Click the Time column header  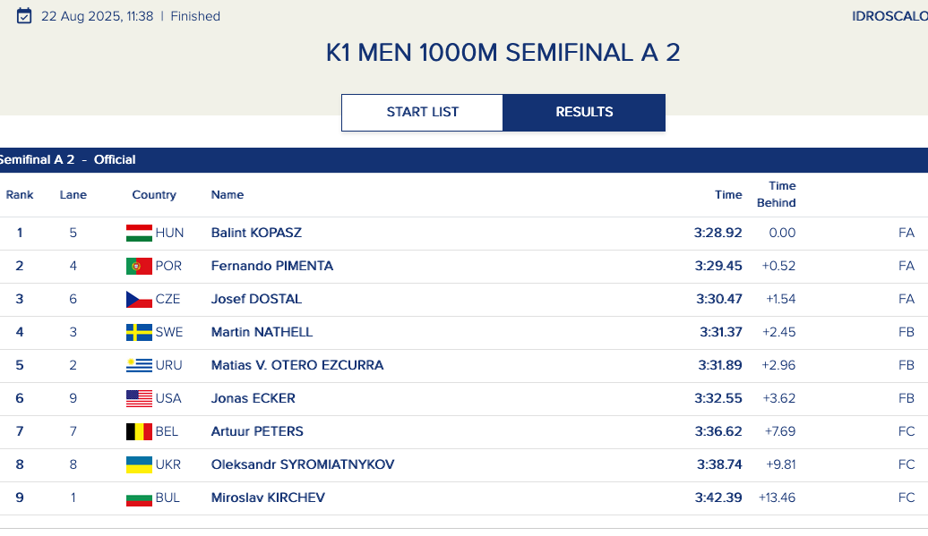[x=728, y=194]
